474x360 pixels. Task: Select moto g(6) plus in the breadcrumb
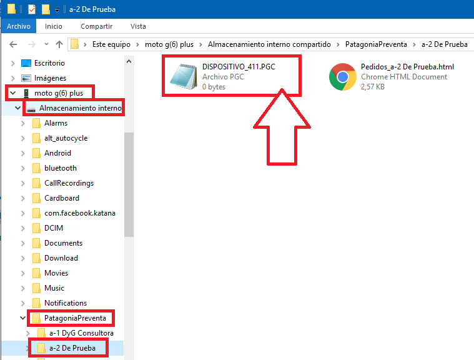(169, 44)
